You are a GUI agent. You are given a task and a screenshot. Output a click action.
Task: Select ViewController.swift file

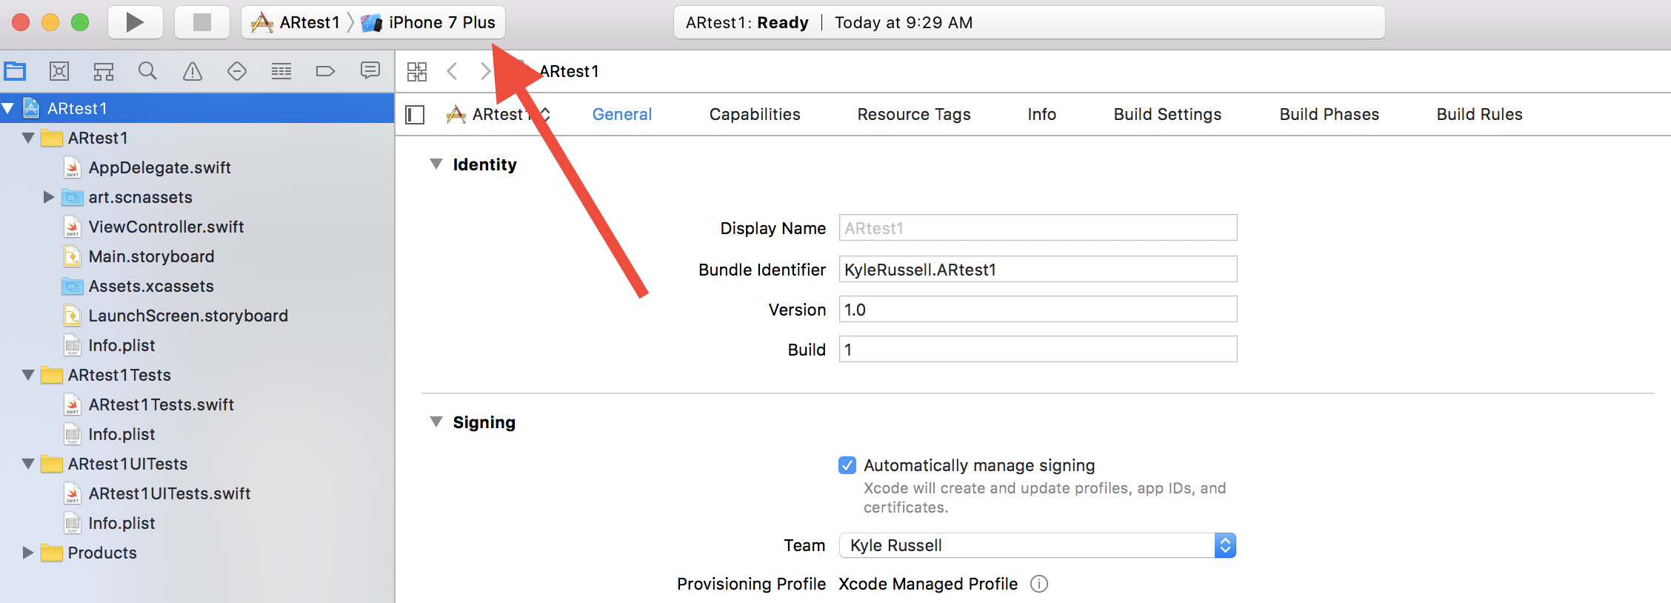click(166, 227)
